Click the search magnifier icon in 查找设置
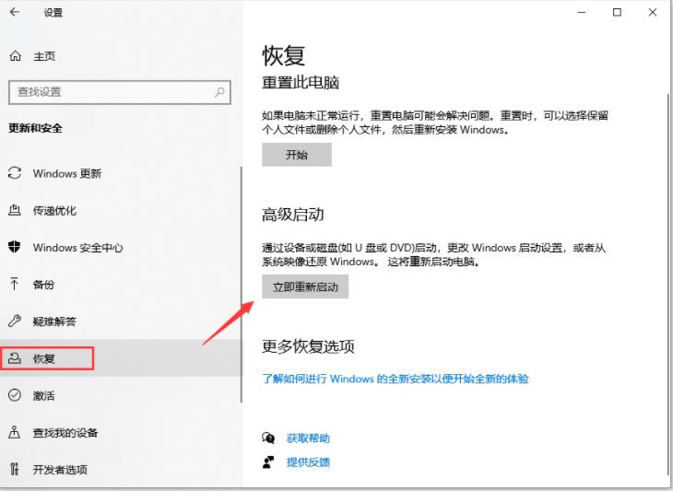The image size is (673, 491). (219, 92)
